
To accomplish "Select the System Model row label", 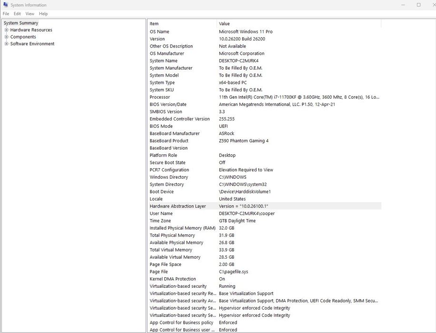I will (x=164, y=75).
